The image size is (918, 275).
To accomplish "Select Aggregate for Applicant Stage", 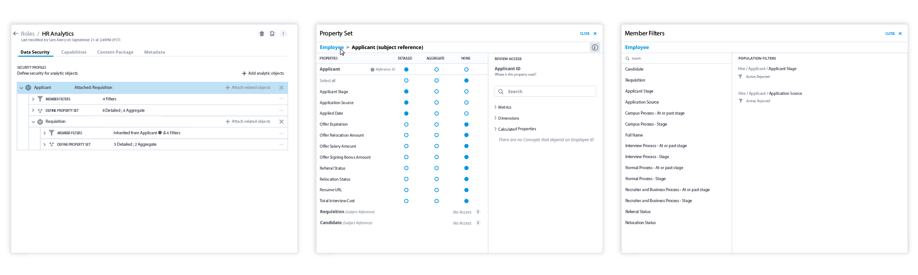I will 436,92.
